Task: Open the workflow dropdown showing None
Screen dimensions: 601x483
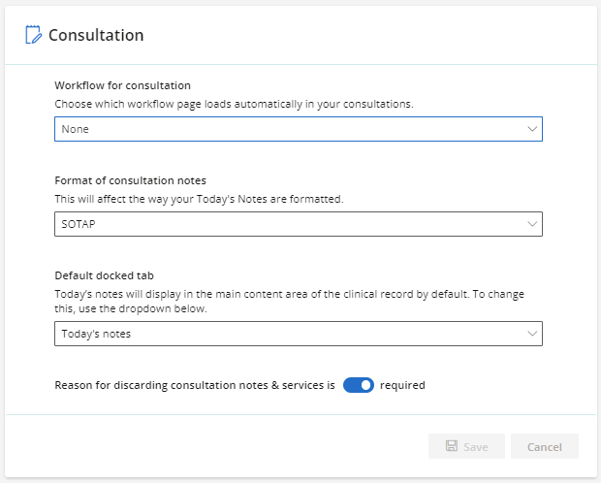Action: (x=299, y=129)
